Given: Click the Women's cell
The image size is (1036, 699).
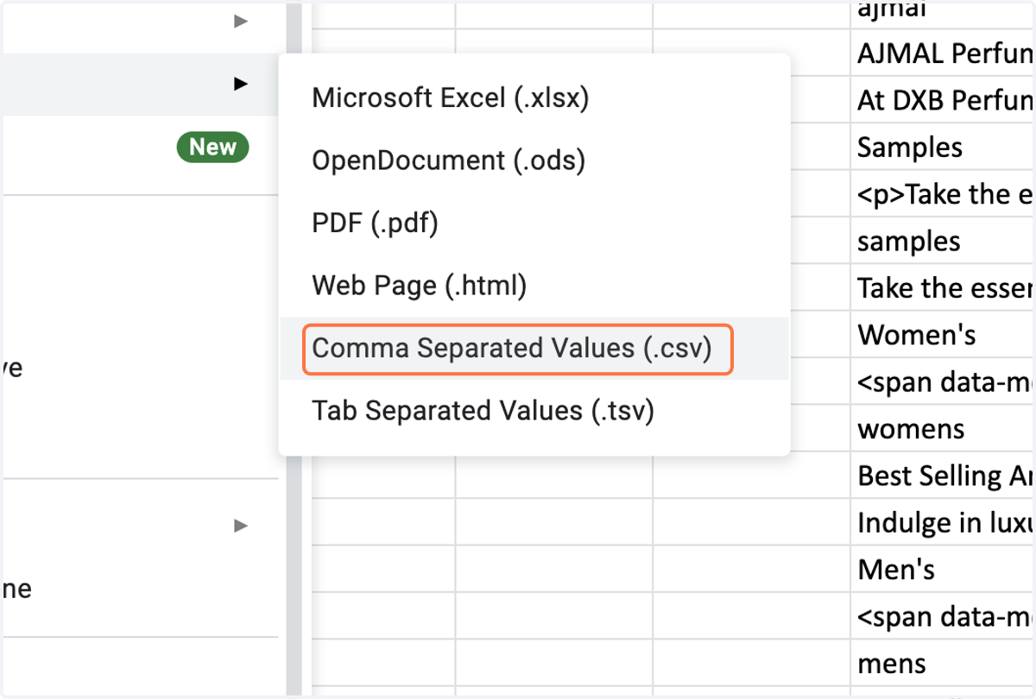Looking at the screenshot, I should pos(943,335).
